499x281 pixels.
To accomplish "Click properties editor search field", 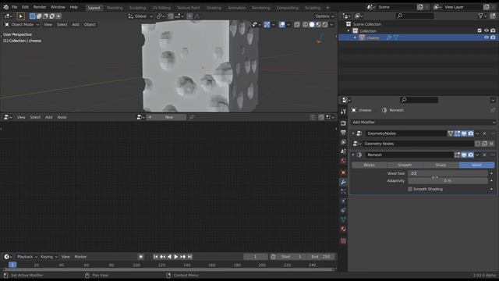I will point(419,100).
